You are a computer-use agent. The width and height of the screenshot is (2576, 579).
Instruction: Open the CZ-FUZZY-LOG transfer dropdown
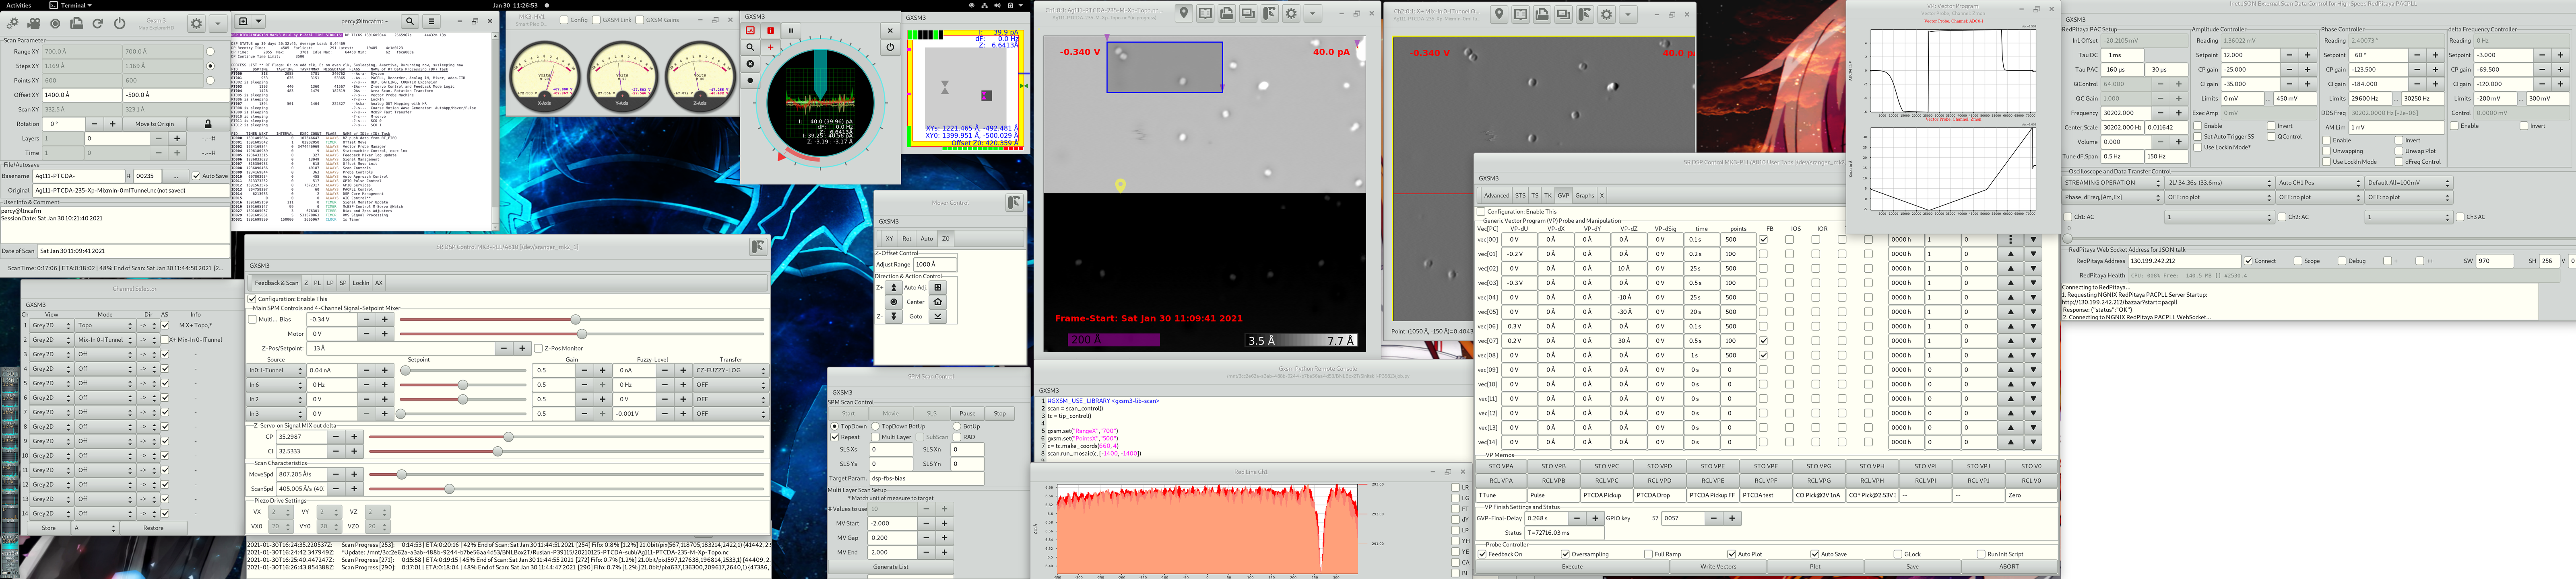tap(730, 370)
